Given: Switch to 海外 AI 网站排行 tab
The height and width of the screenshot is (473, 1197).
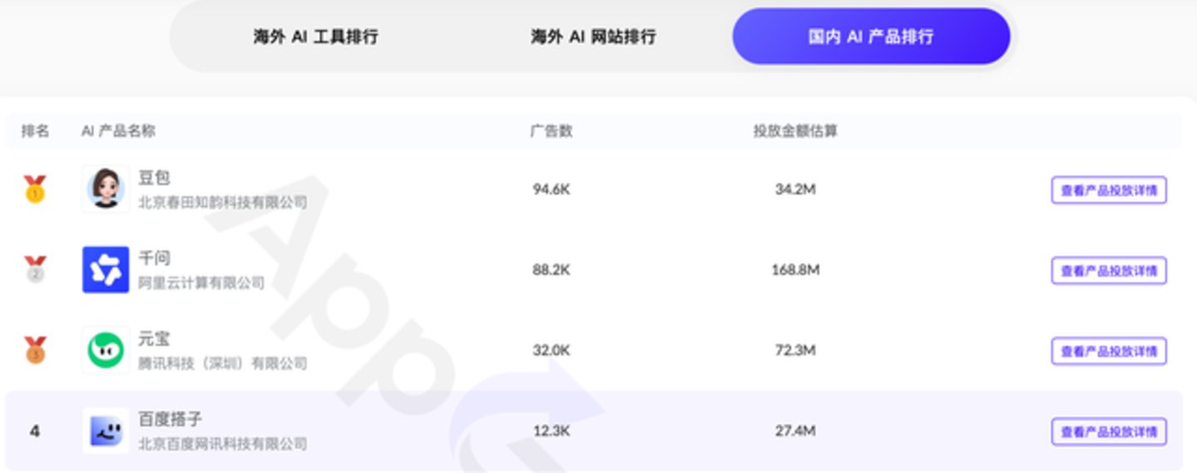Looking at the screenshot, I should [x=593, y=37].
